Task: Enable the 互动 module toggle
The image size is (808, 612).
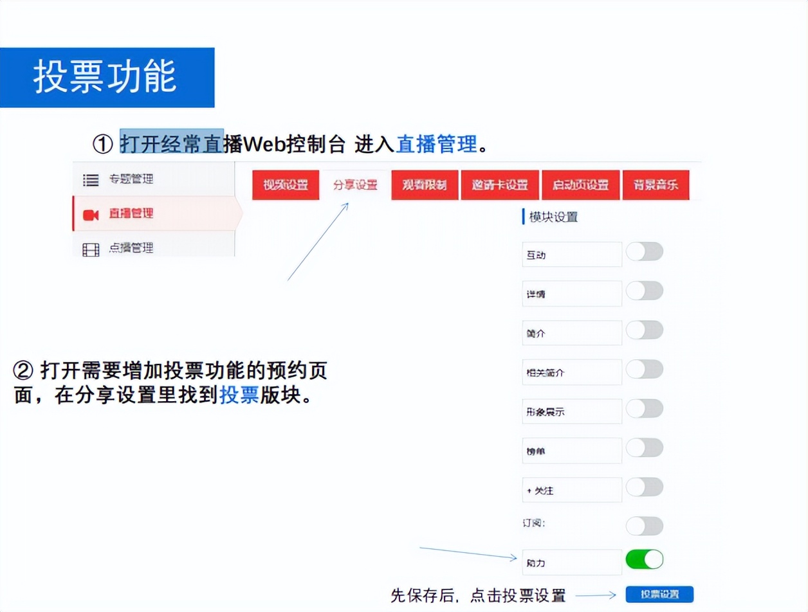Action: click(645, 251)
